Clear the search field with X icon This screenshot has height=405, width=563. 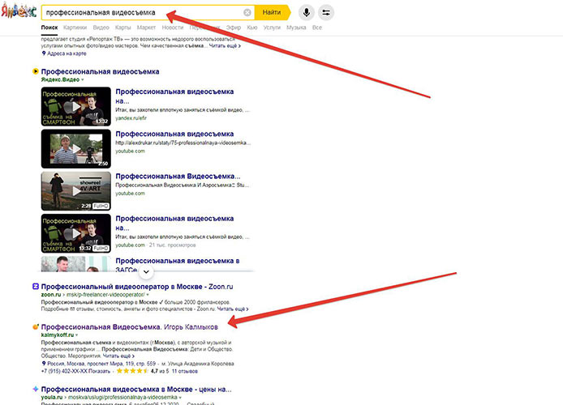(247, 12)
